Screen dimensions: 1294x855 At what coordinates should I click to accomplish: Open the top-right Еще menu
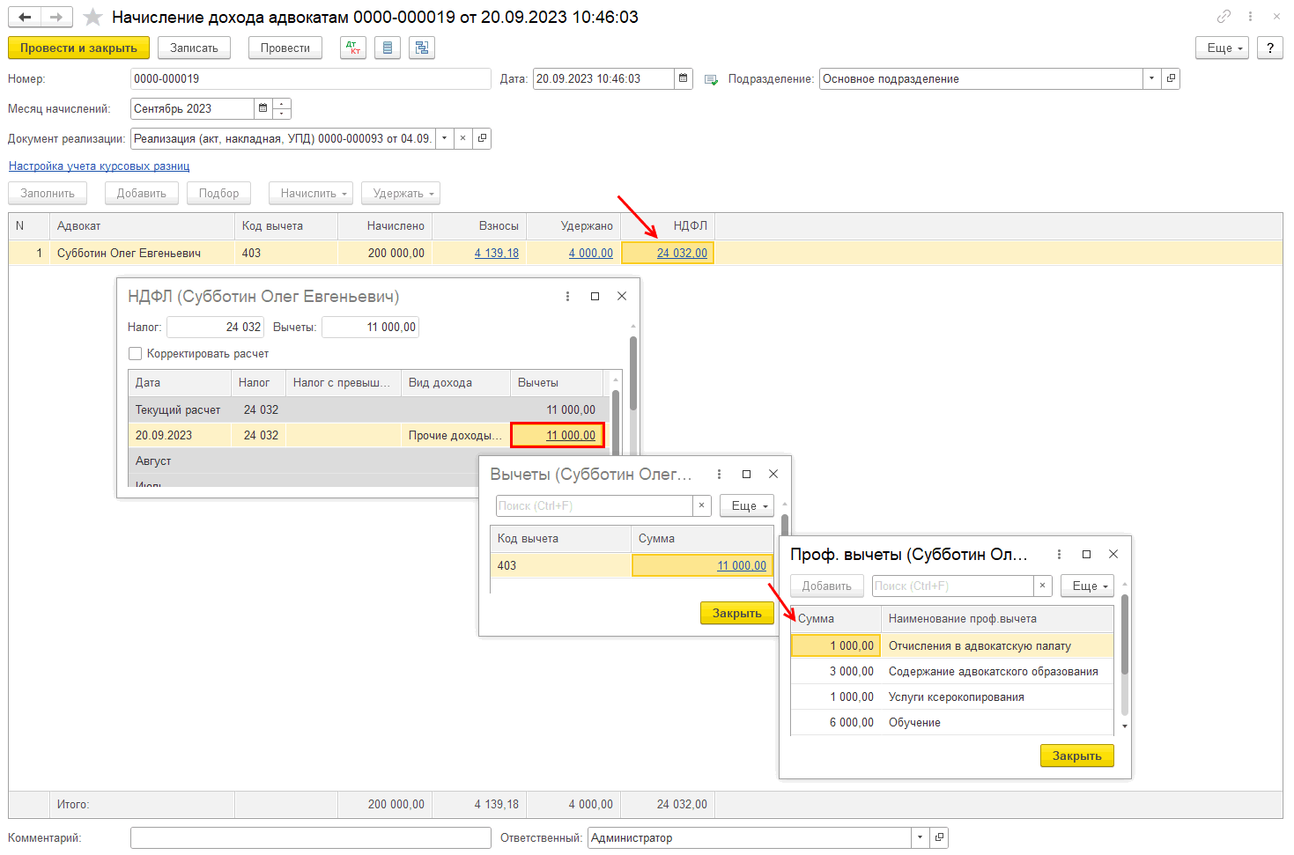tap(1224, 48)
